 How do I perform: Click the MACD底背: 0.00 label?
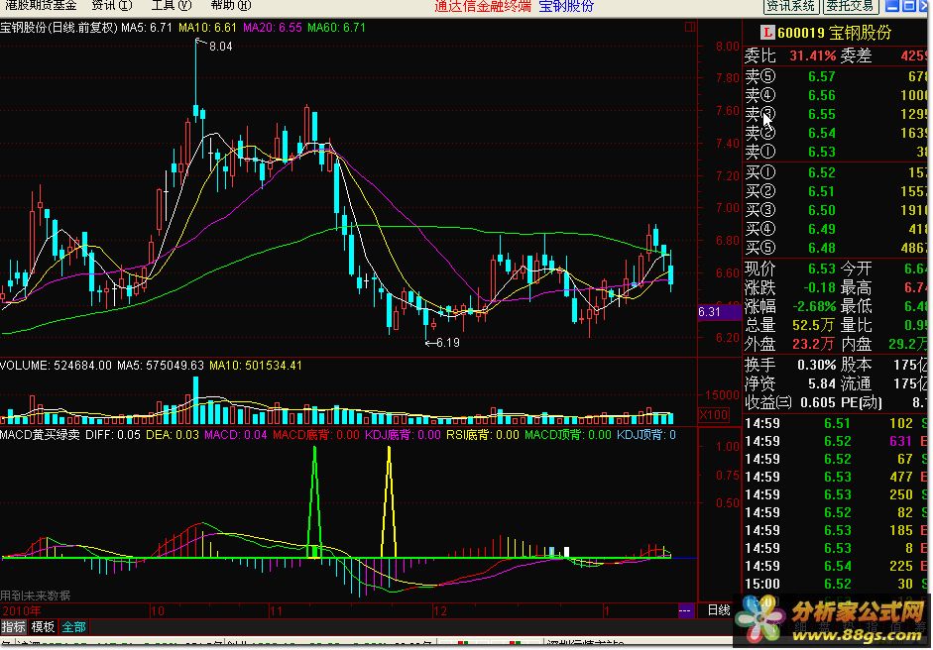pos(316,435)
